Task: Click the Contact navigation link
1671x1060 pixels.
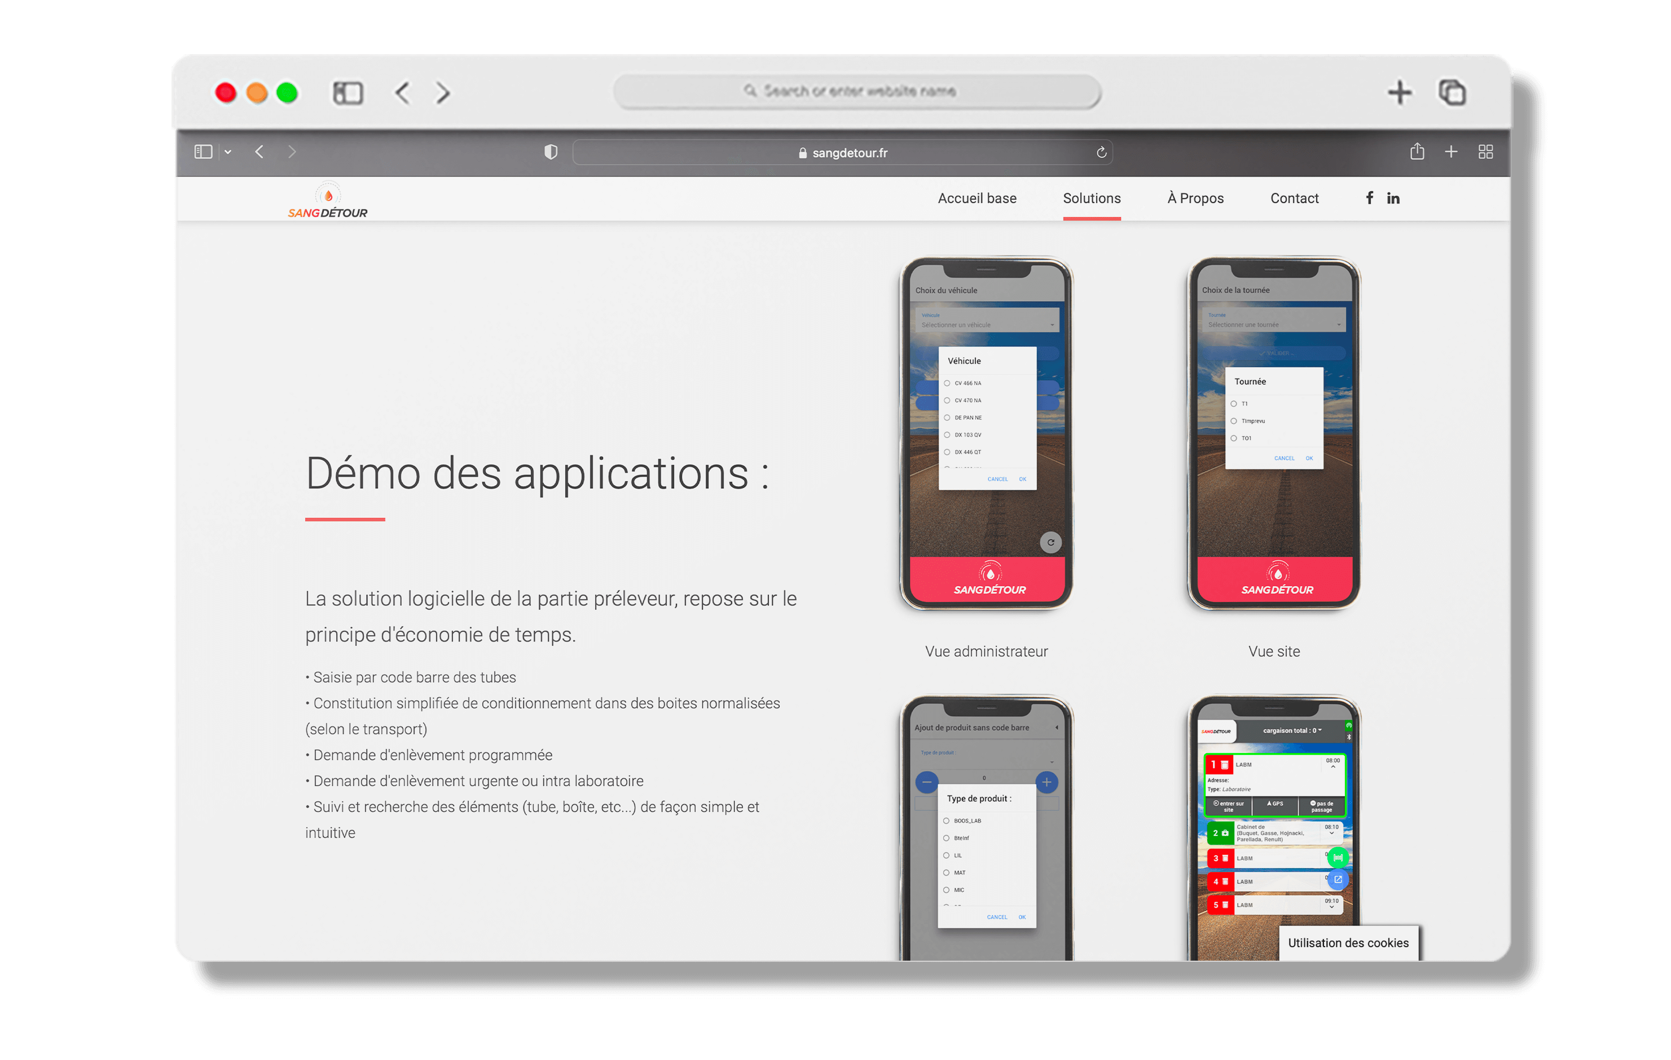Action: (1294, 199)
